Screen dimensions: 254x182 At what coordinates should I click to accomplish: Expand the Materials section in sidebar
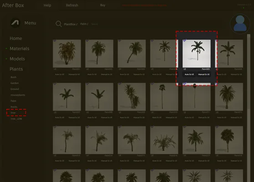(x=20, y=49)
